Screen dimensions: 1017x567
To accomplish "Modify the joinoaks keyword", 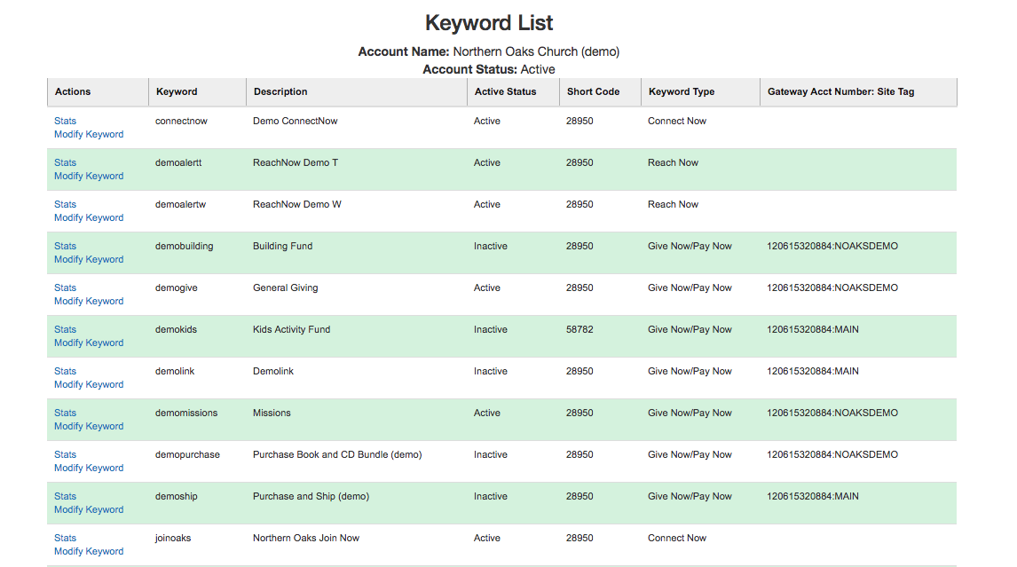I will tap(89, 552).
